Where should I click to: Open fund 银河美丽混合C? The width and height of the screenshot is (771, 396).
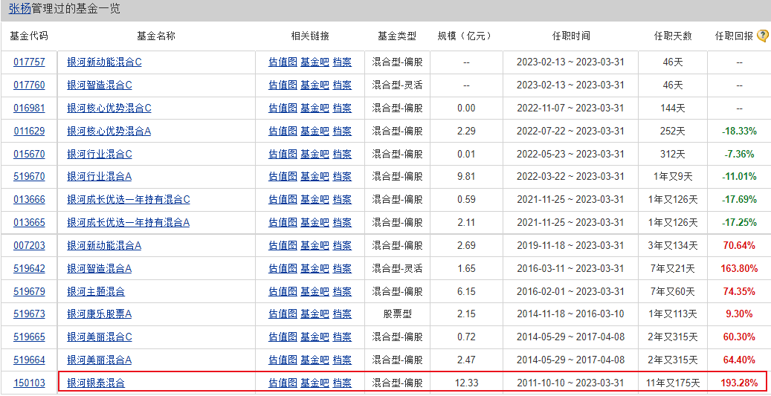[100, 337]
